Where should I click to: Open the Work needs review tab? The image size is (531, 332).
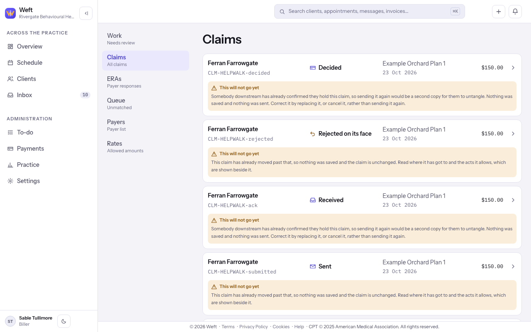coord(146,39)
